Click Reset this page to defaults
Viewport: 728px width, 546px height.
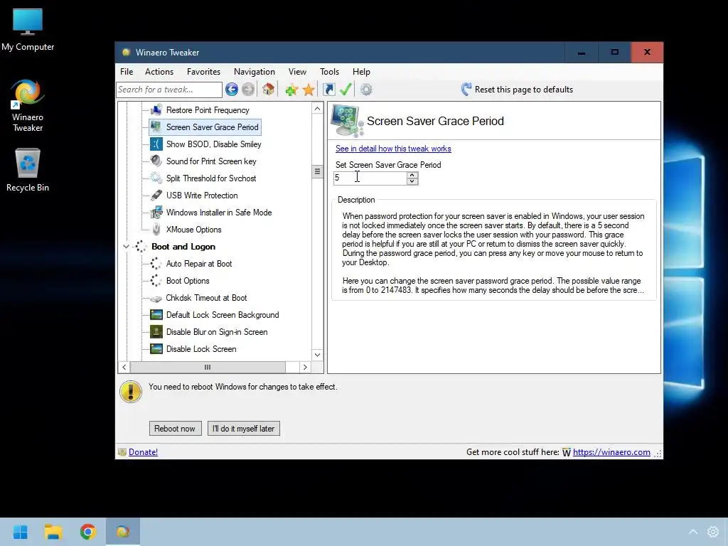tap(517, 89)
